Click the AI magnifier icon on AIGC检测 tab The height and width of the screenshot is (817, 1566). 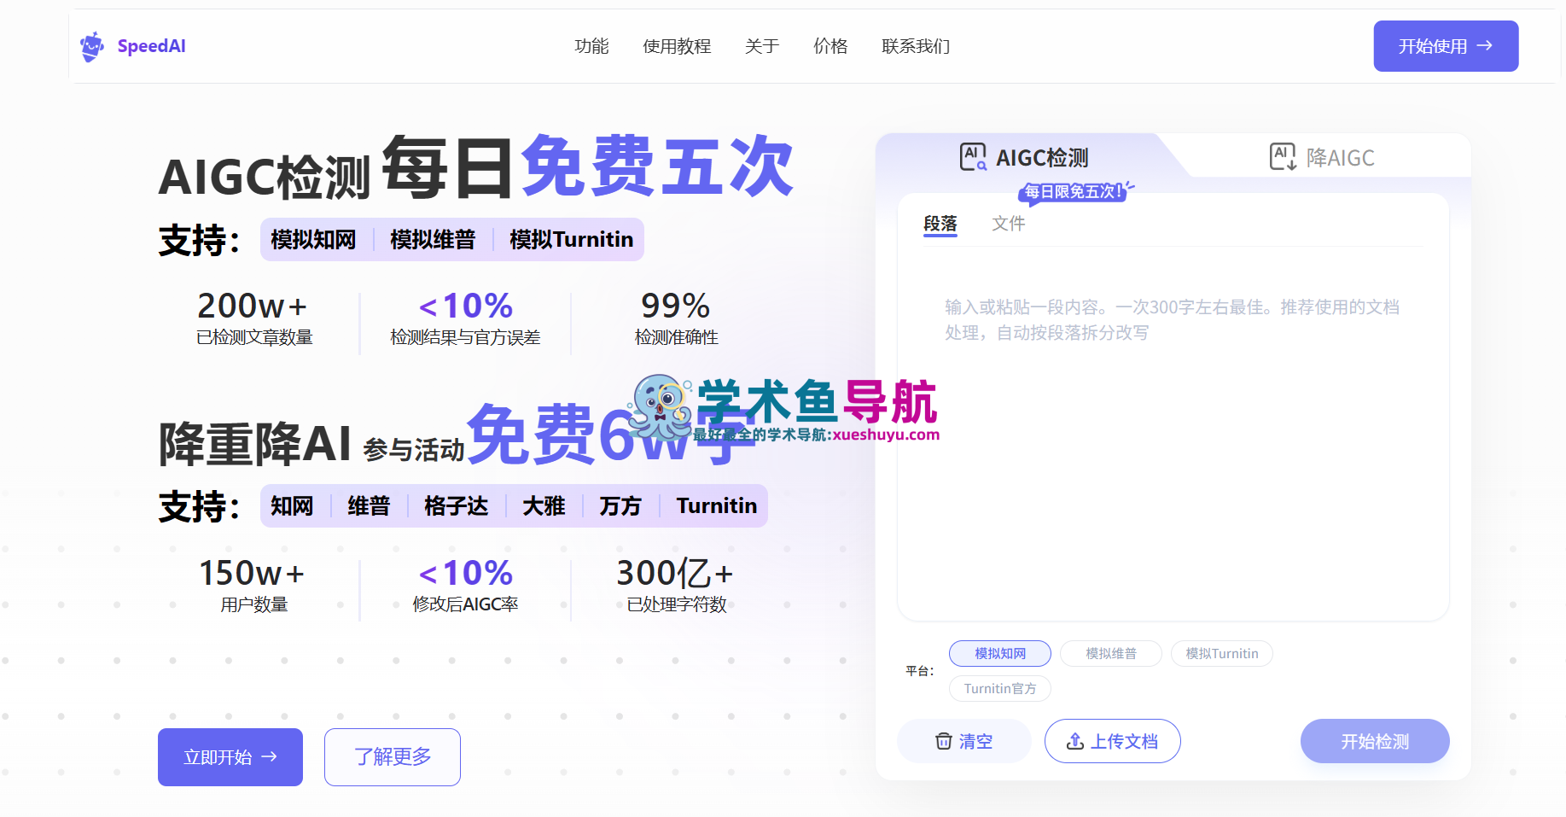pos(972,156)
